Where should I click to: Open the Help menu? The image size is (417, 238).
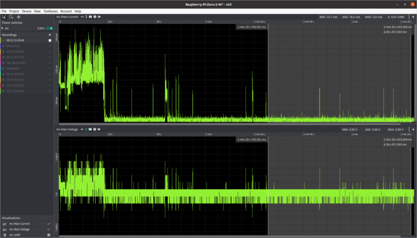tap(78, 11)
